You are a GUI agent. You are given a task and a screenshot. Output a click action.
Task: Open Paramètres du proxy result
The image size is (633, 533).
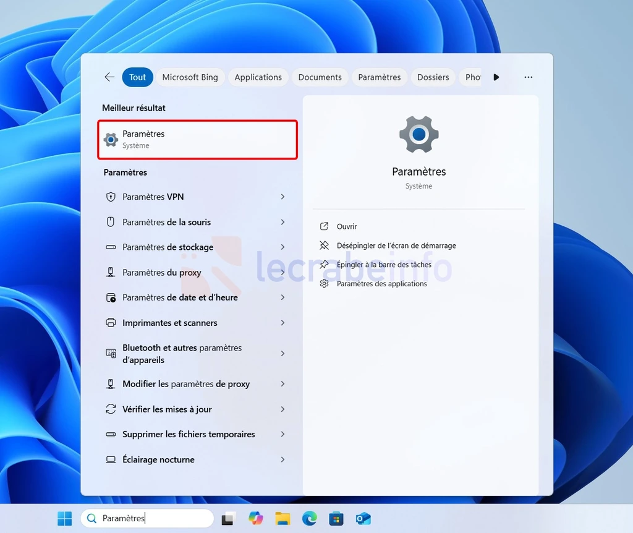tap(197, 272)
